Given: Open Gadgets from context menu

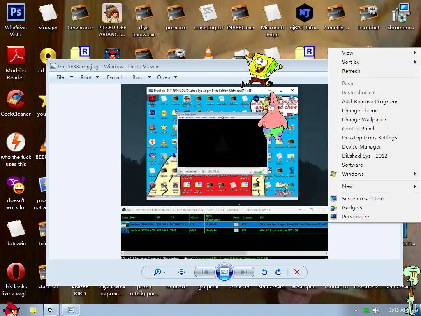Looking at the screenshot, I should coord(375,208).
